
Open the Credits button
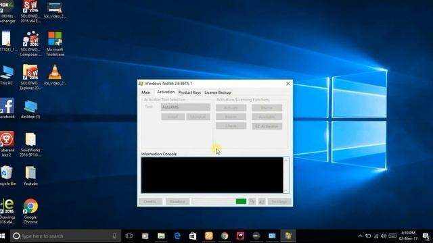150,202
